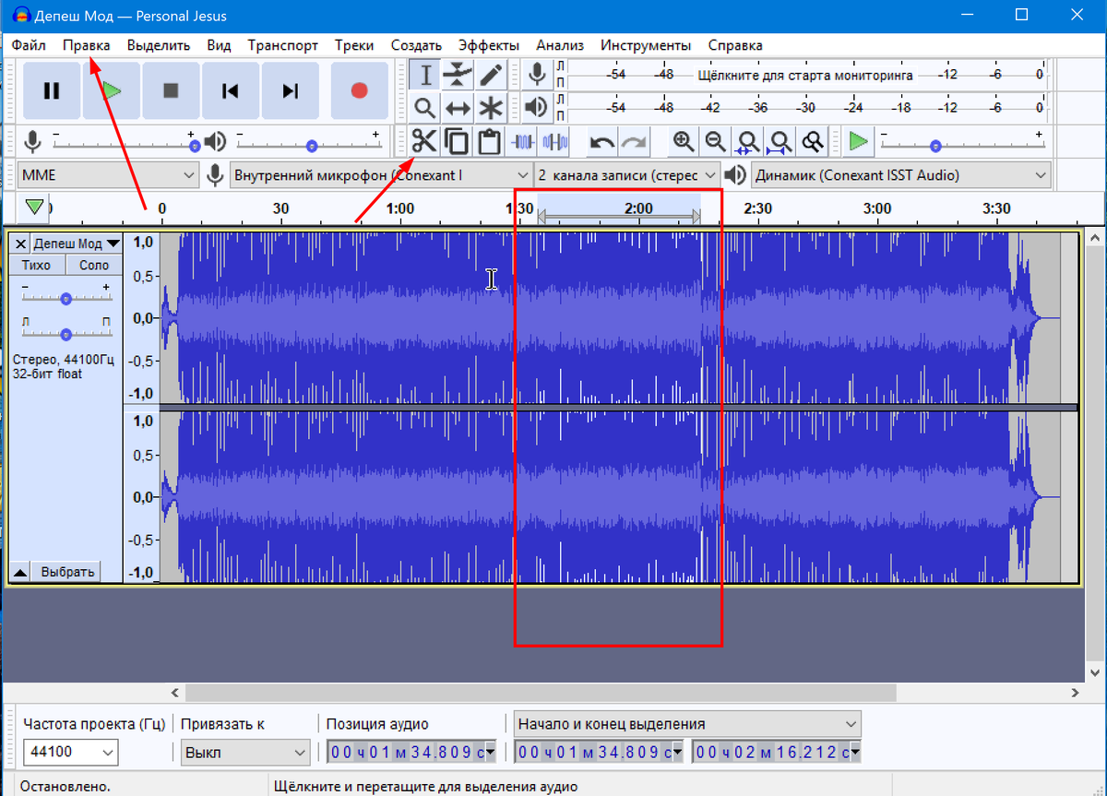This screenshot has width=1107, height=796.
Task: Skip to end of track
Action: pos(291,90)
